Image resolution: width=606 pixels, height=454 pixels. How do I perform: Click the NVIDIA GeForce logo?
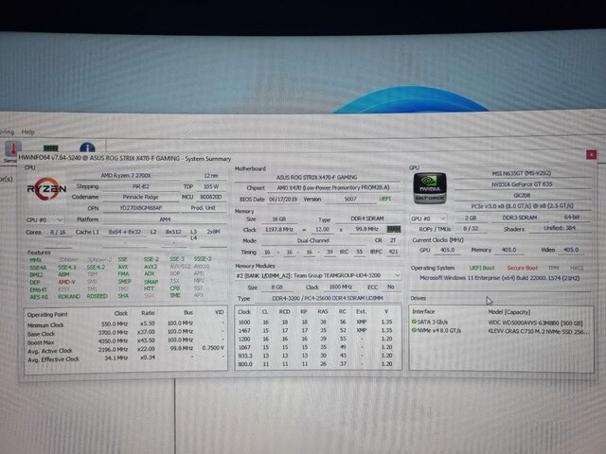pos(428,188)
